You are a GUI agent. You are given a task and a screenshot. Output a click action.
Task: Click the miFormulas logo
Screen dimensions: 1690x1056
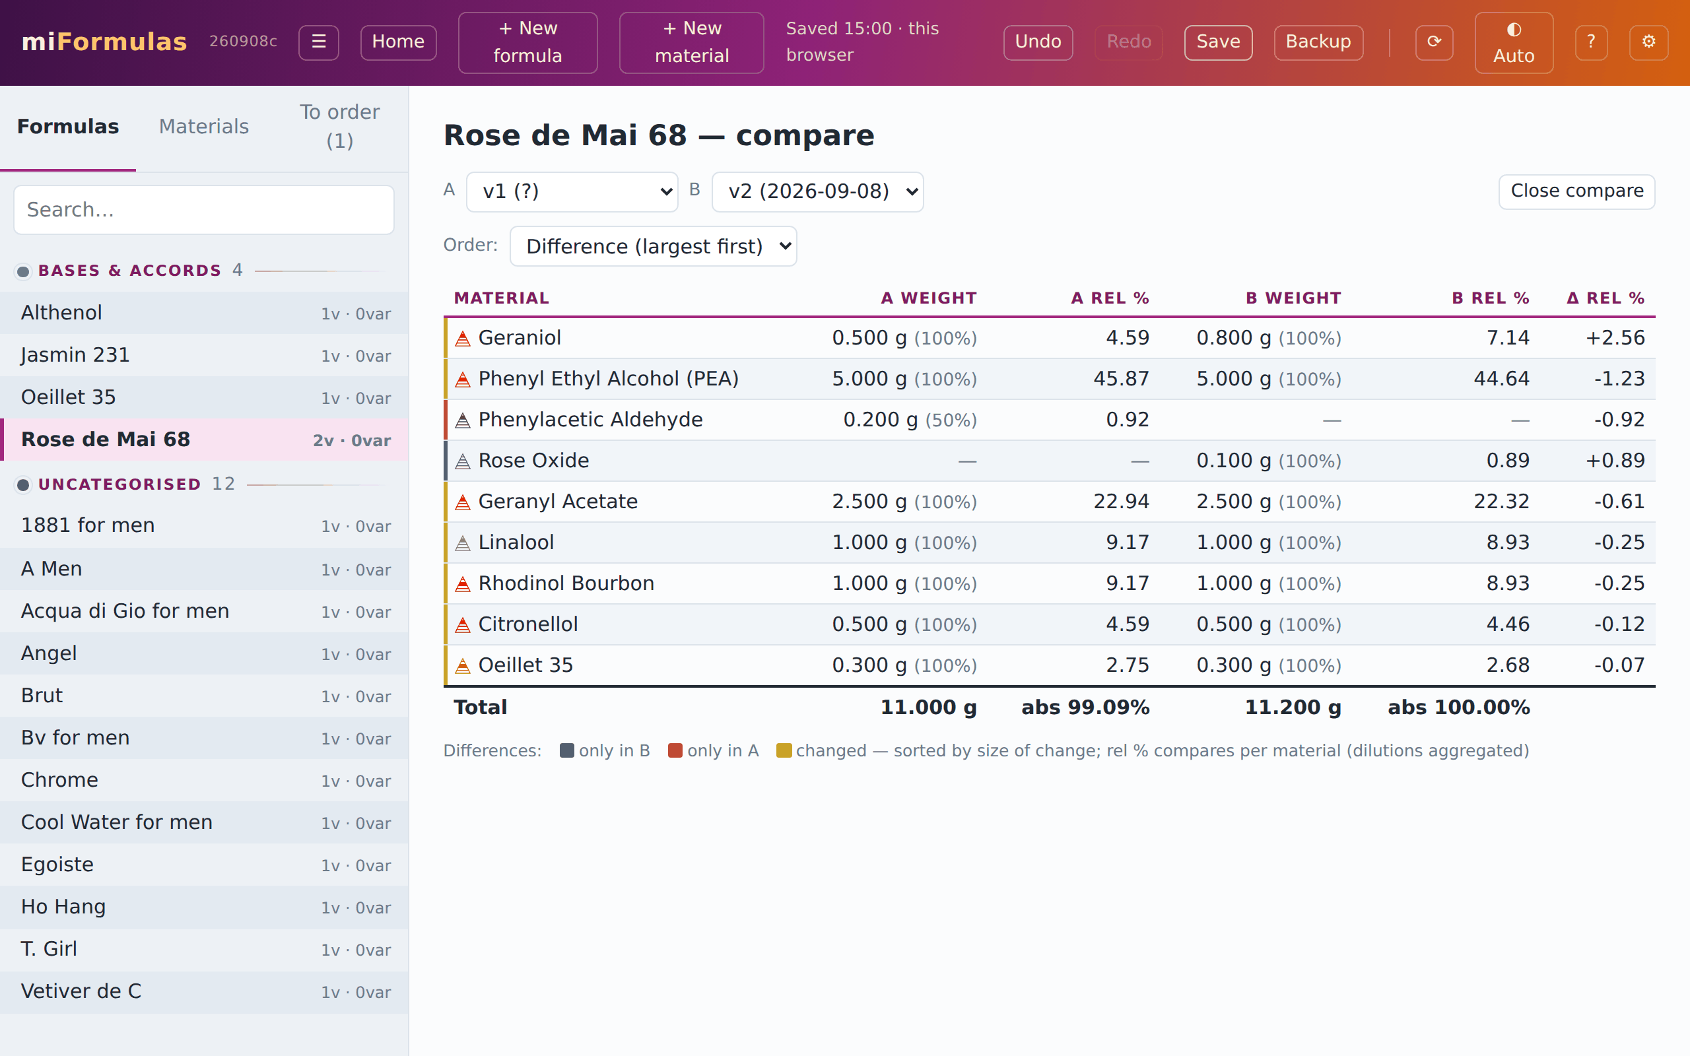pyautogui.click(x=104, y=42)
